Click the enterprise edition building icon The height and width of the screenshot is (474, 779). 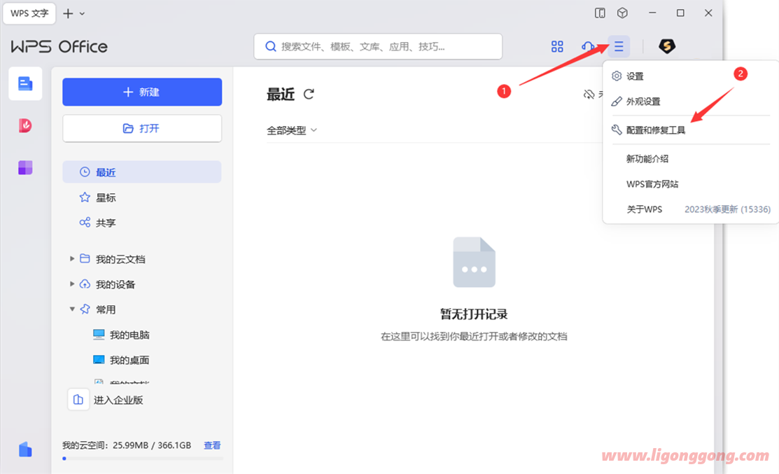tap(78, 400)
